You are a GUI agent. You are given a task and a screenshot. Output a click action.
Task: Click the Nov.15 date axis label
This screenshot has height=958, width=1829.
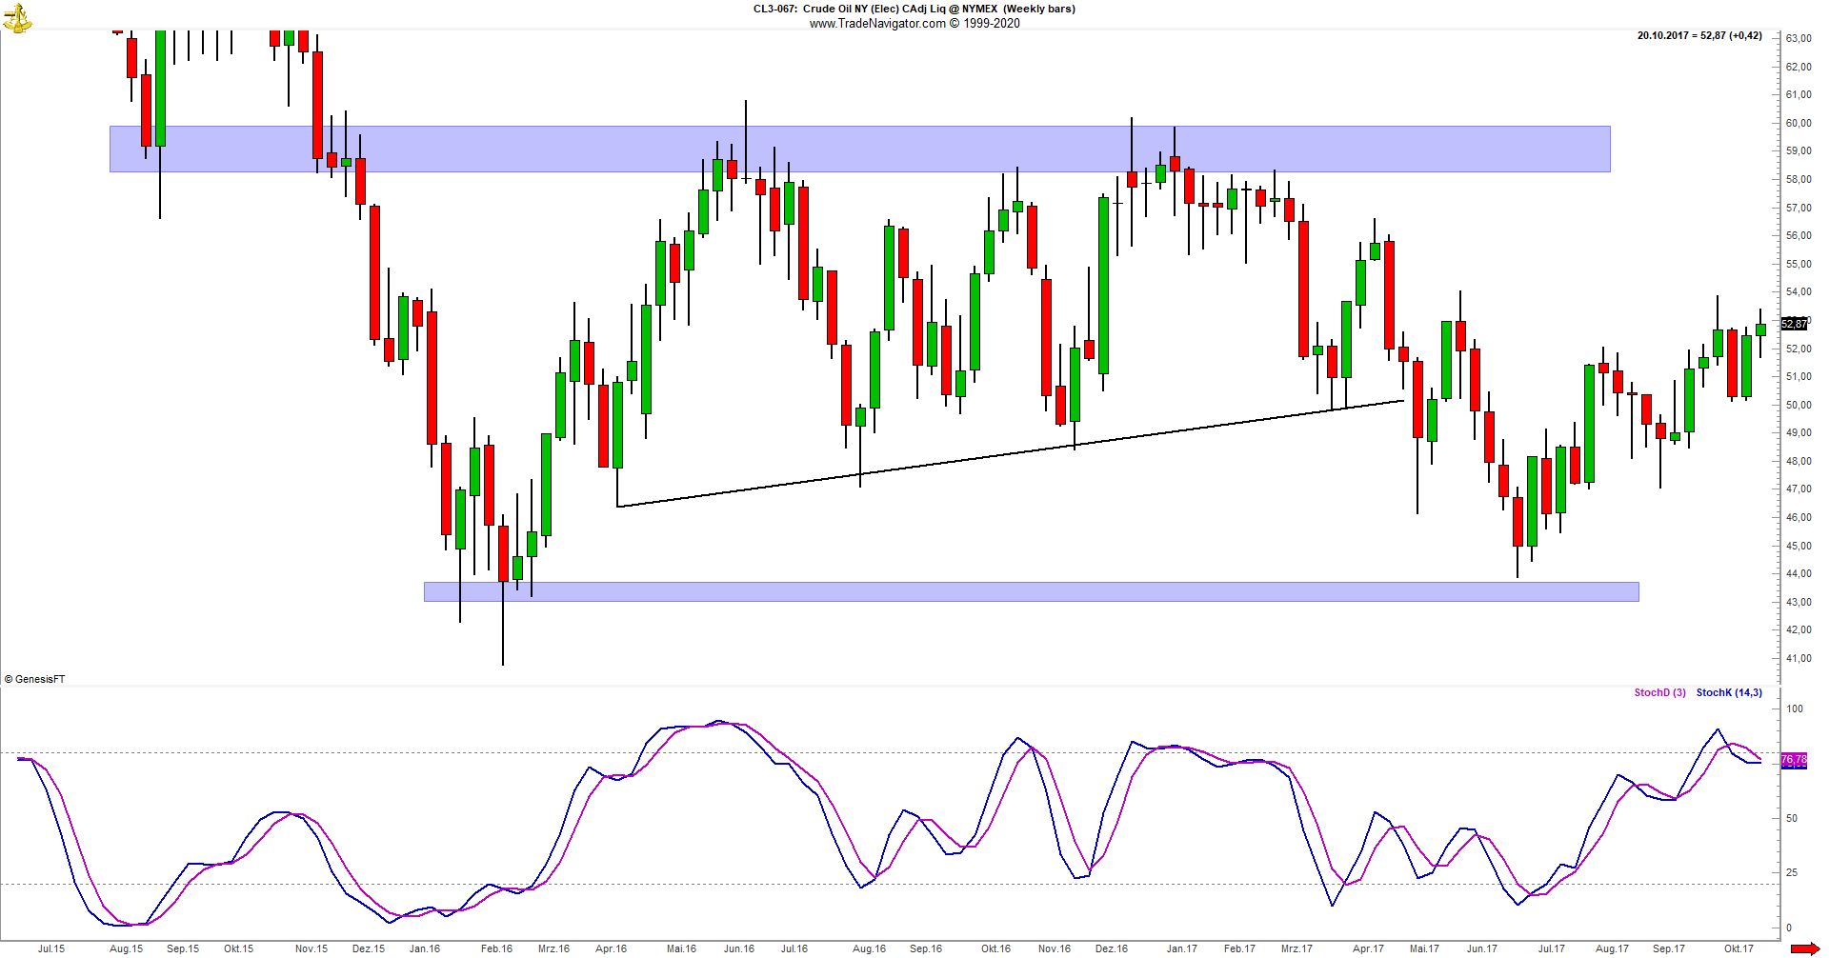click(x=312, y=948)
